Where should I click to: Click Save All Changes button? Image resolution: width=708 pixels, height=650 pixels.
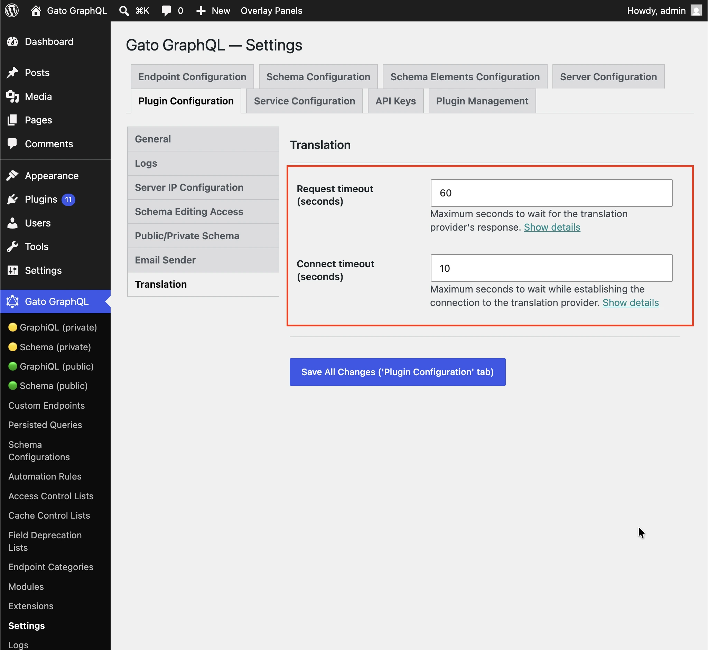(x=398, y=372)
